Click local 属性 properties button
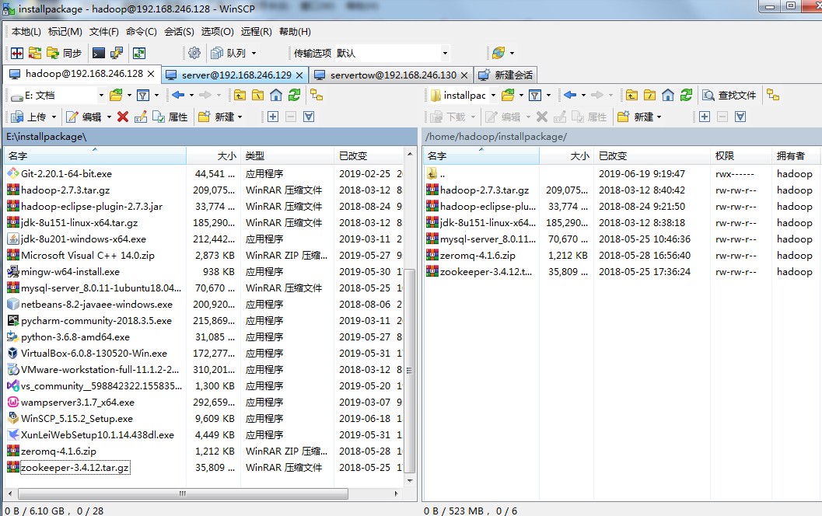Image resolution: width=822 pixels, height=516 pixels. pos(170,117)
